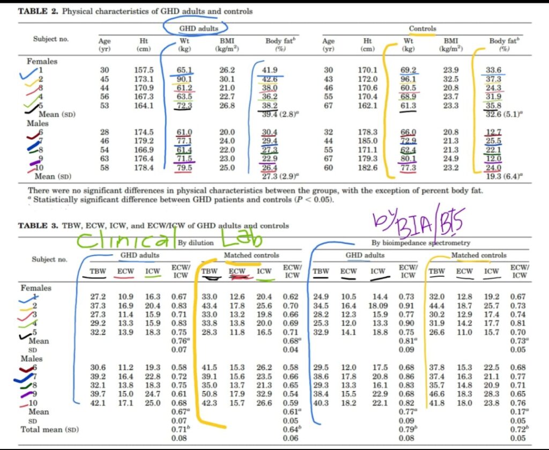Click the control weight value 96.1
The image size is (549, 450).
(409, 80)
